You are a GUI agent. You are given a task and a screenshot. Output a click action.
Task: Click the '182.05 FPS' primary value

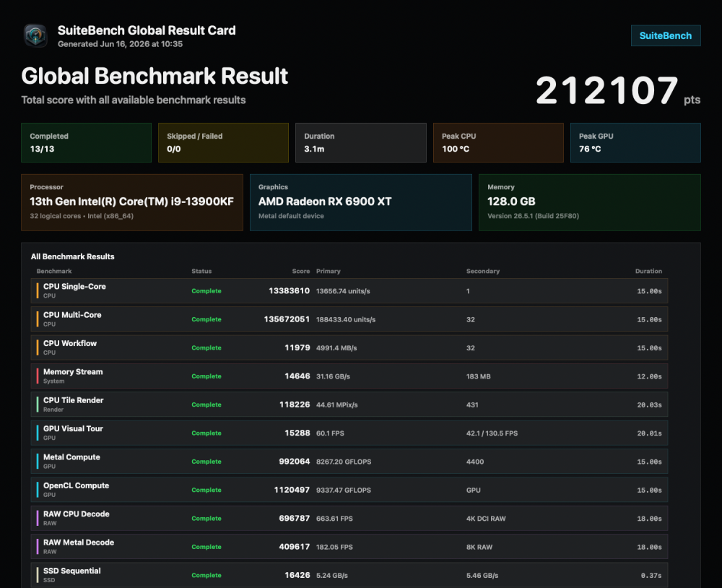(x=334, y=547)
